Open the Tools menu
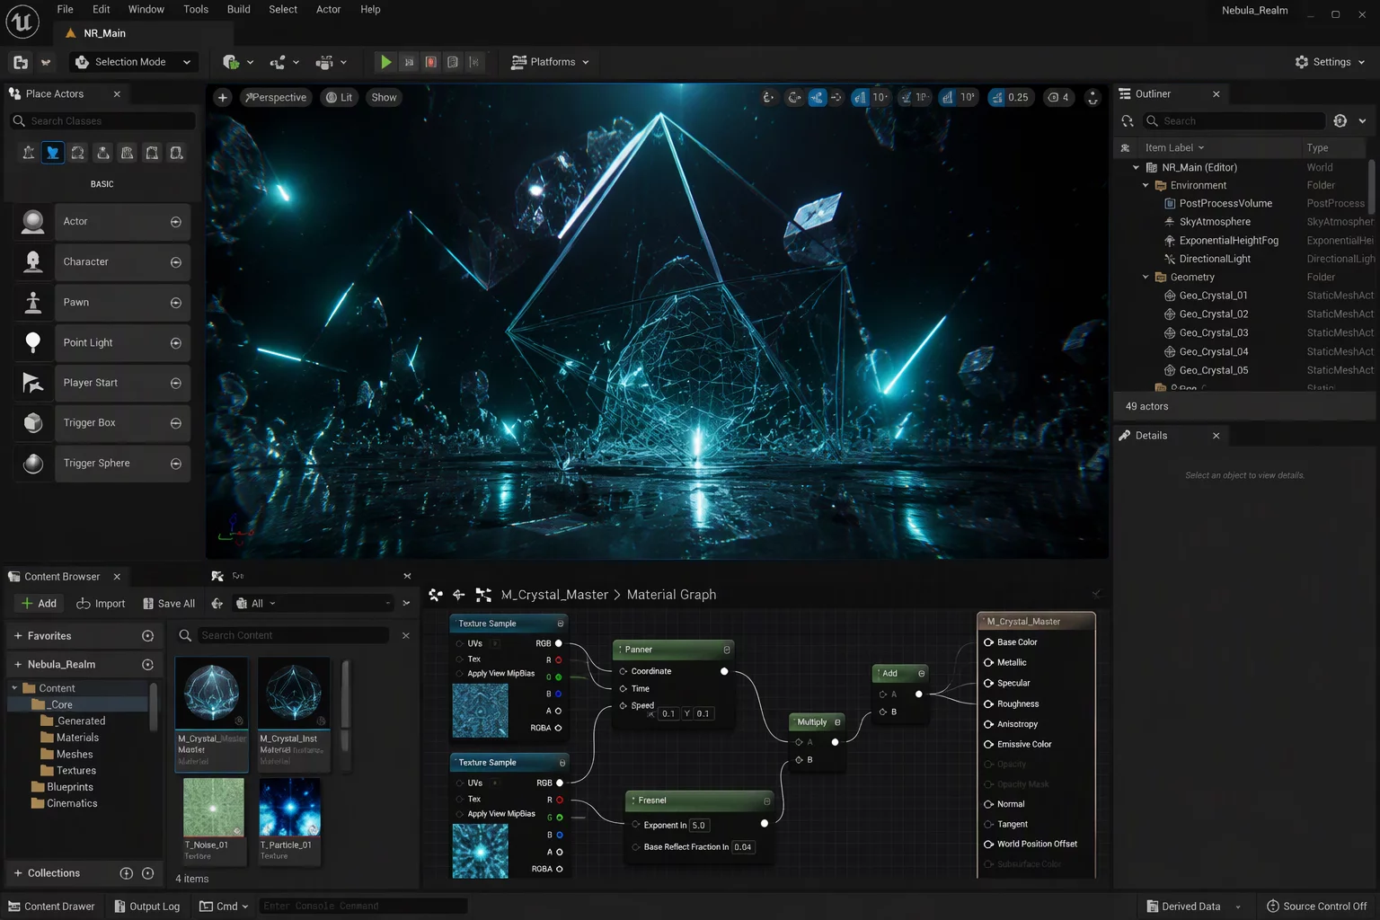This screenshot has height=920, width=1380. tap(196, 9)
